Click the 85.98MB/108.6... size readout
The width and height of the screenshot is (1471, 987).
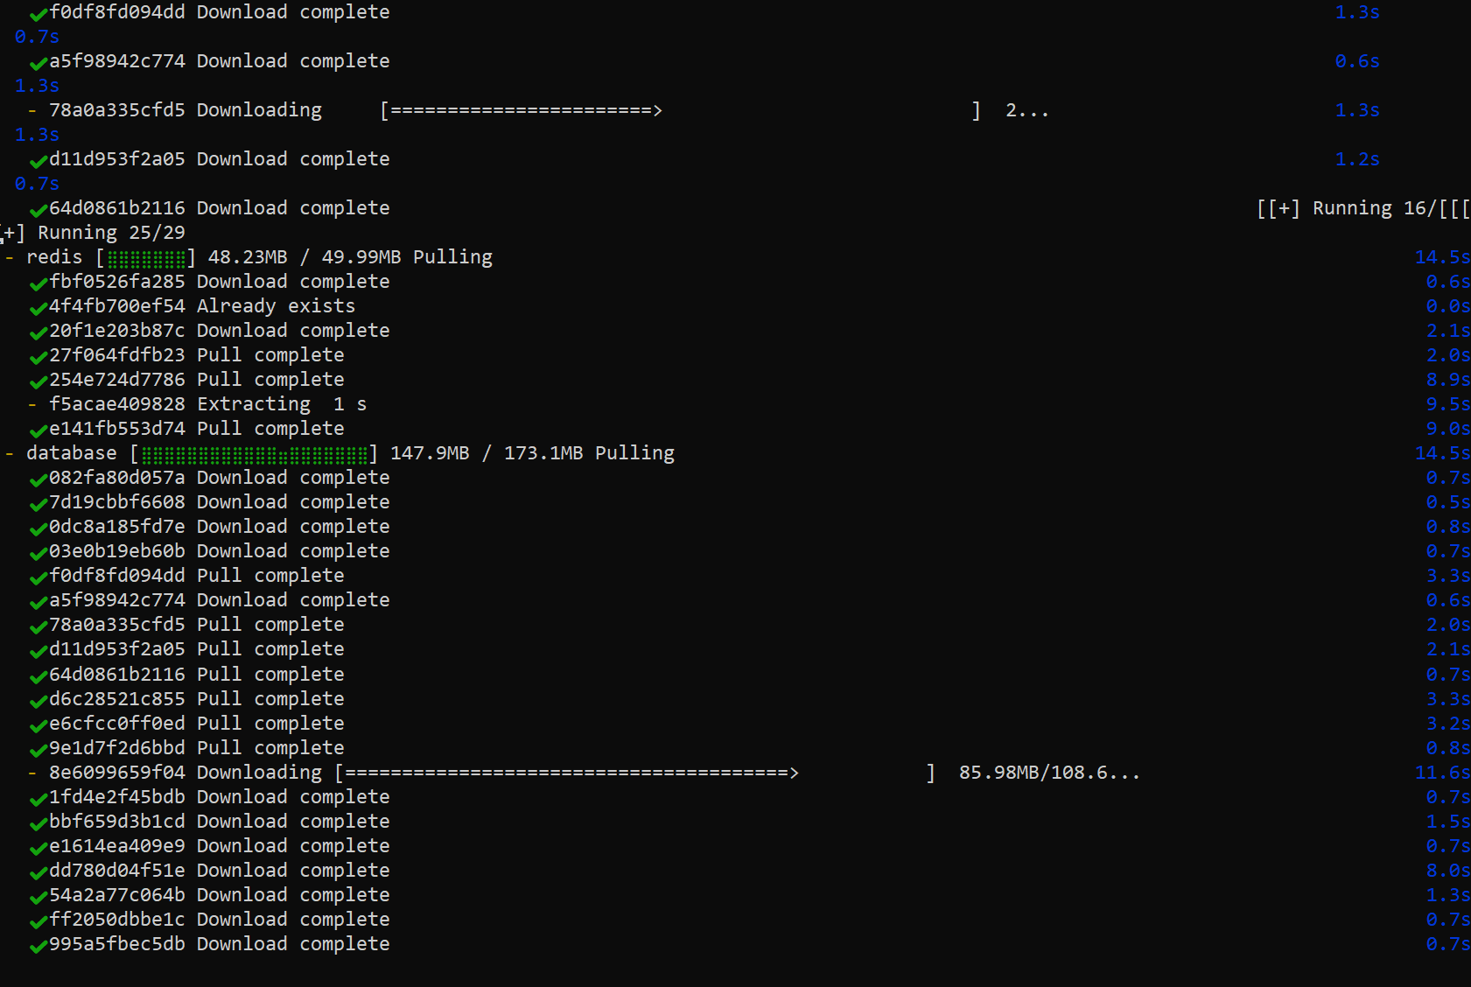tap(1049, 773)
